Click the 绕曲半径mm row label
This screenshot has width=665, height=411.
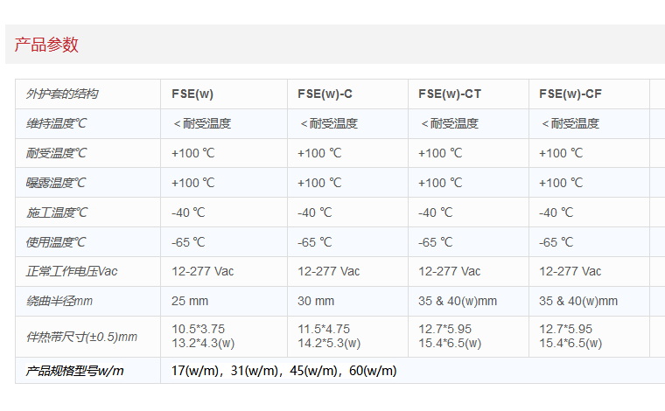pos(59,302)
